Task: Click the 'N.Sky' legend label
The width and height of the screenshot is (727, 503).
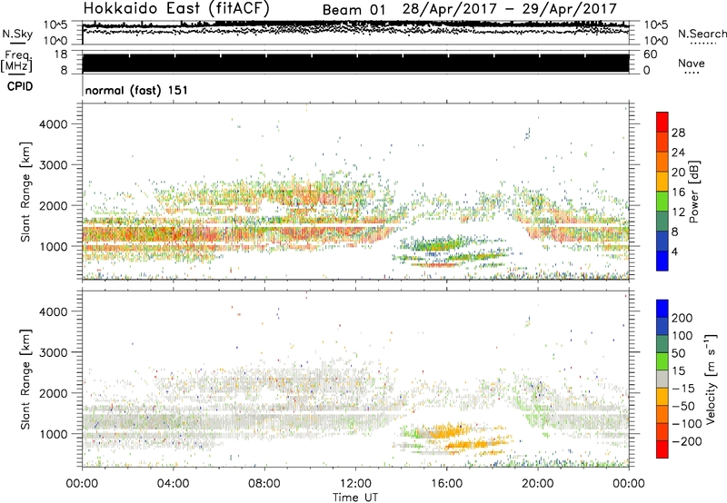Action: (x=17, y=34)
